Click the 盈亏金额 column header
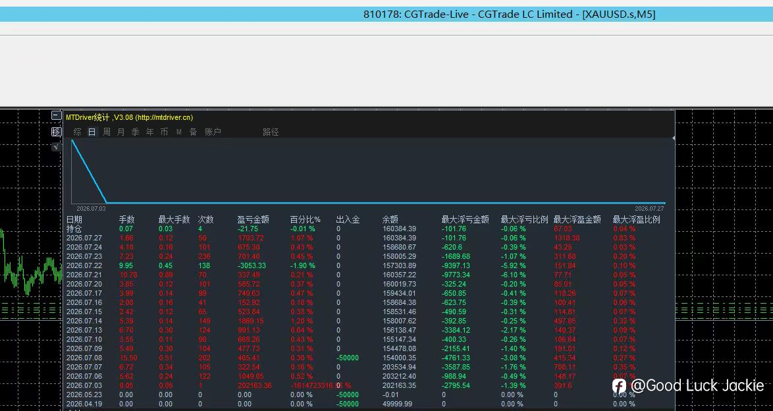Viewport: 773px width, 411px height. pyautogui.click(x=253, y=219)
